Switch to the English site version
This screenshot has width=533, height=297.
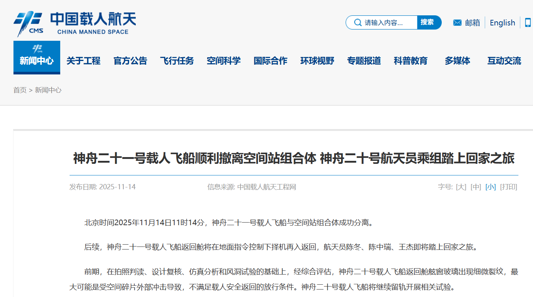(x=502, y=23)
